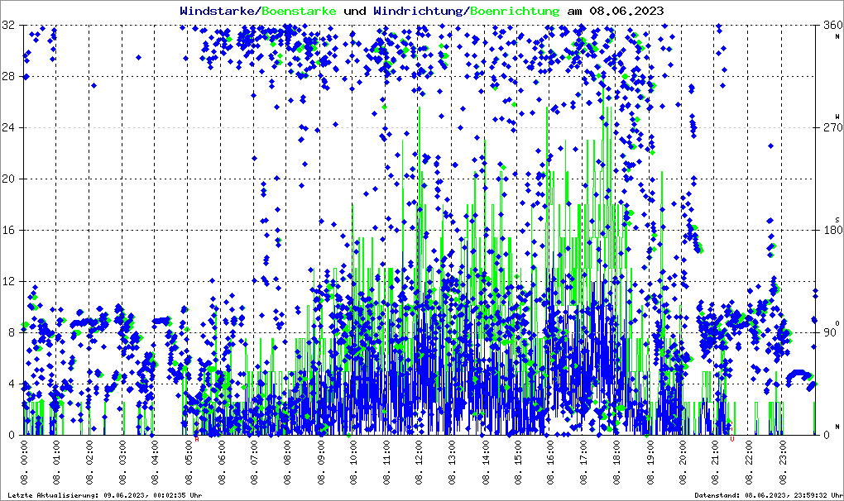Click the '08. 18:00' time axis label
This screenshot has width=844, height=501.
coord(616,463)
